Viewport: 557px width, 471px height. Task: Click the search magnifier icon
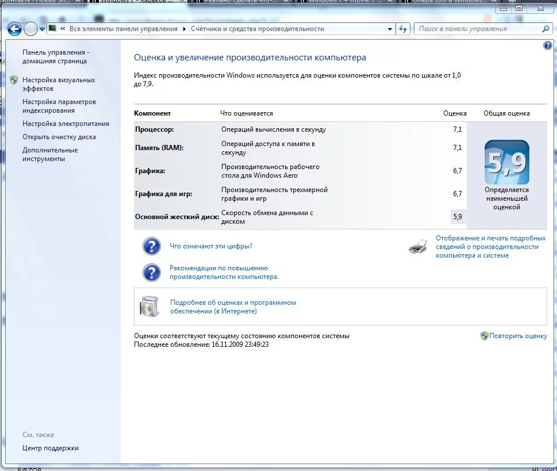pyautogui.click(x=546, y=29)
